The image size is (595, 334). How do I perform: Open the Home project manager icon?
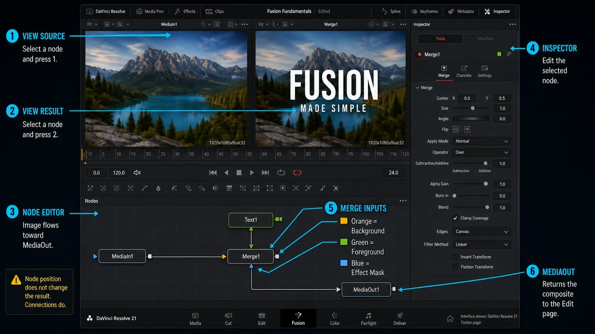point(450,318)
